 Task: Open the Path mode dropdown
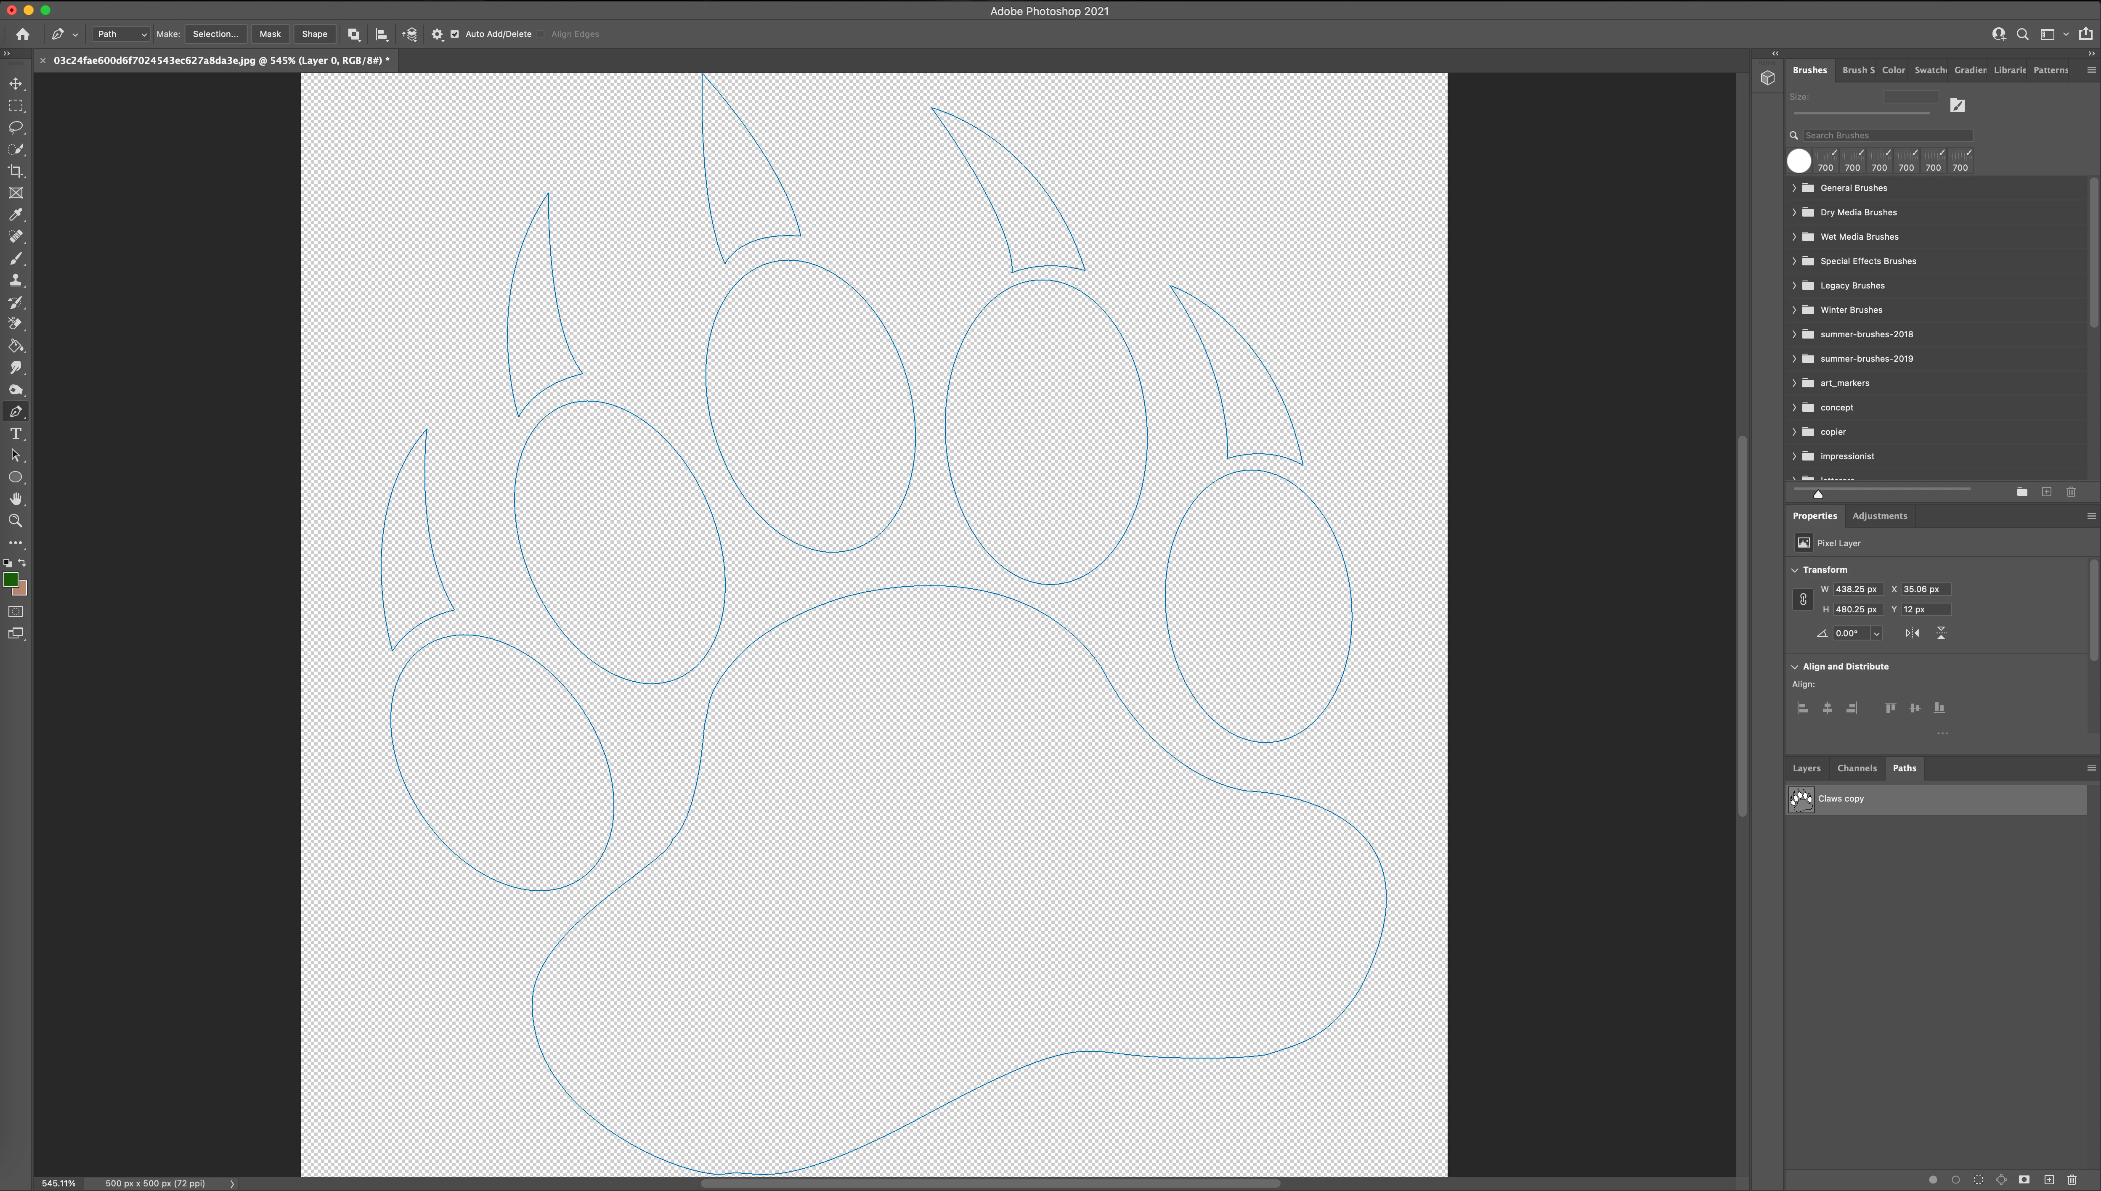pyautogui.click(x=120, y=34)
